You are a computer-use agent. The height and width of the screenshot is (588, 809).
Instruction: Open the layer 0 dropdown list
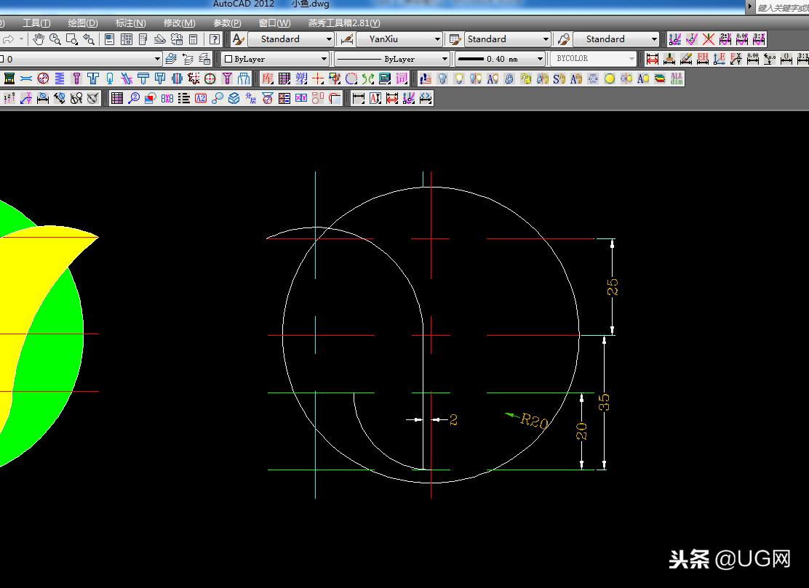[157, 59]
